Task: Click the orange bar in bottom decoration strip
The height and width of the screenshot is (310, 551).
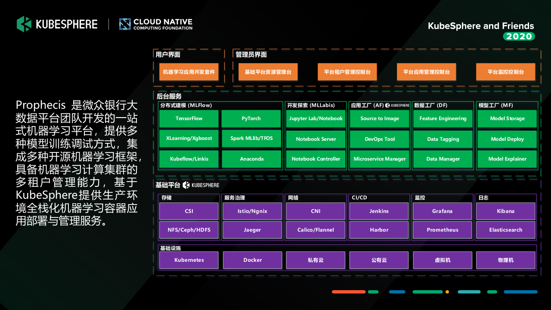Action: coord(349,292)
